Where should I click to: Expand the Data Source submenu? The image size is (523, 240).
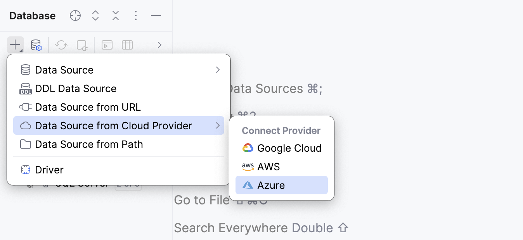click(64, 70)
